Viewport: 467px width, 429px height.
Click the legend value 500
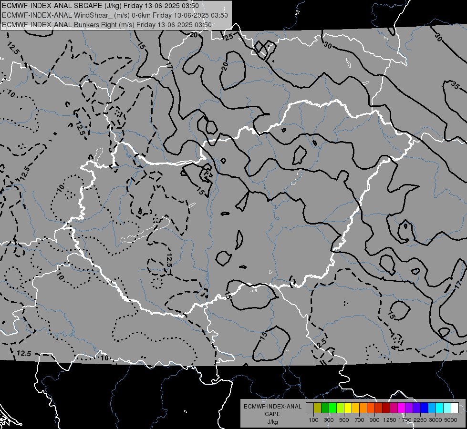click(344, 420)
